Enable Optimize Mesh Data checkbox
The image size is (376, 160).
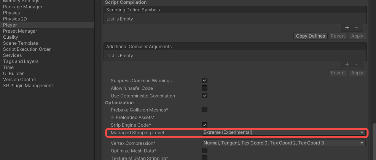[x=205, y=151]
